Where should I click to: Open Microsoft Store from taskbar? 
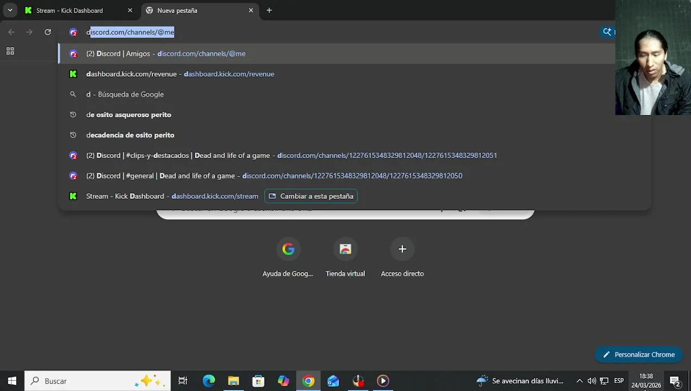pos(259,381)
